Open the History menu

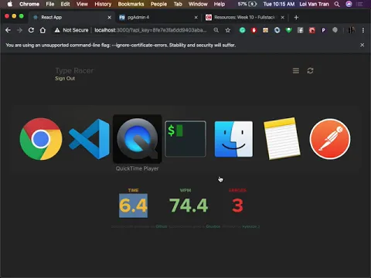pyautogui.click(x=103, y=4)
